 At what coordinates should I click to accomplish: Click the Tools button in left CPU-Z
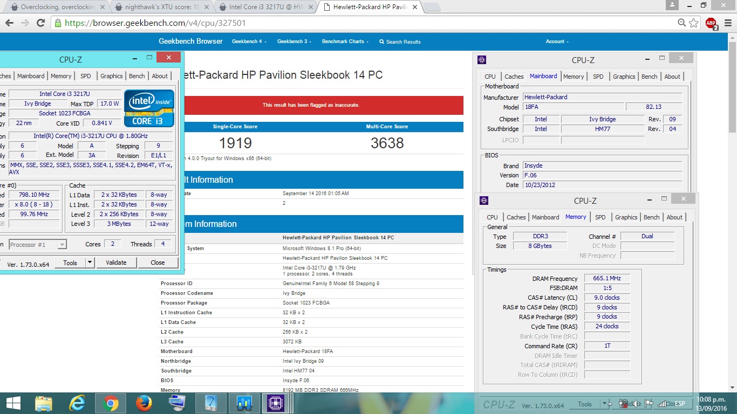(70, 263)
